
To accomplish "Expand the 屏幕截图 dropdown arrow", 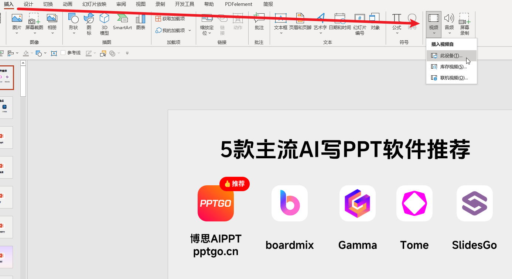I will tap(34, 33).
